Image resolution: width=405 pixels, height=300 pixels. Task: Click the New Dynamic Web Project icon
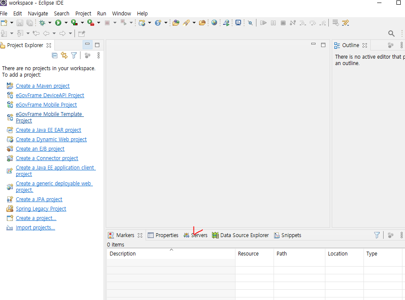142,23
